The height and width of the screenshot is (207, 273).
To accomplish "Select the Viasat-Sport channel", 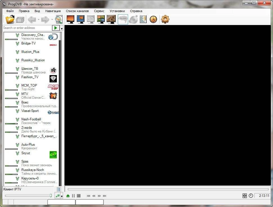I will (x=31, y=112).
